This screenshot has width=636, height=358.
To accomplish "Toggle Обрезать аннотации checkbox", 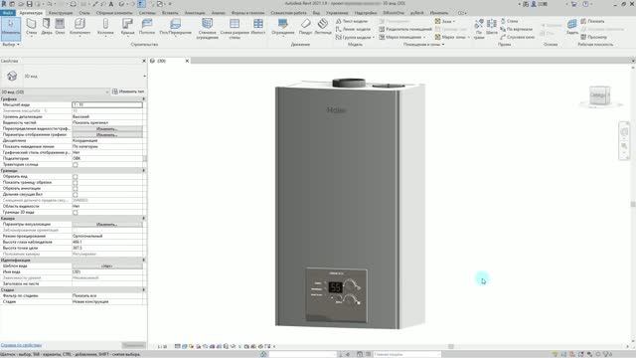I will tap(76, 189).
